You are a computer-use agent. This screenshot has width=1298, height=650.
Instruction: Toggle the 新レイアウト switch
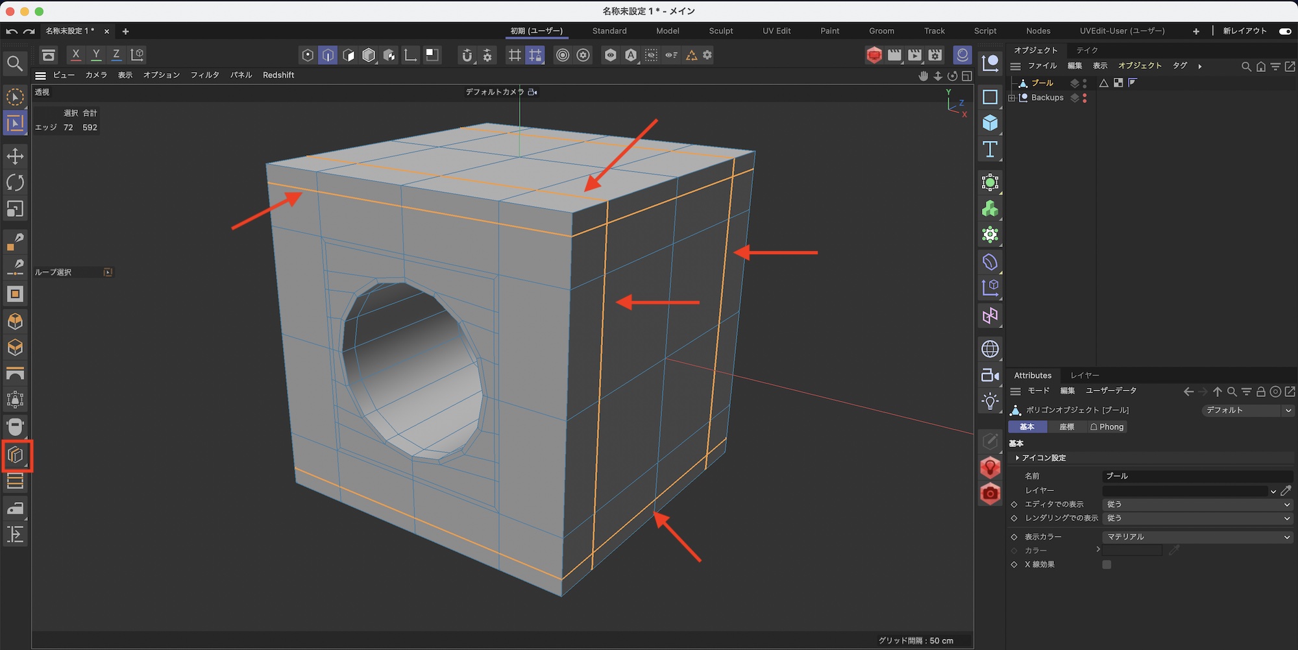point(1284,31)
